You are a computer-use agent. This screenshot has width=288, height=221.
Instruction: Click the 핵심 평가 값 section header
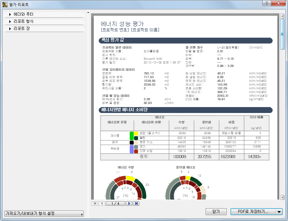[x=185, y=40]
